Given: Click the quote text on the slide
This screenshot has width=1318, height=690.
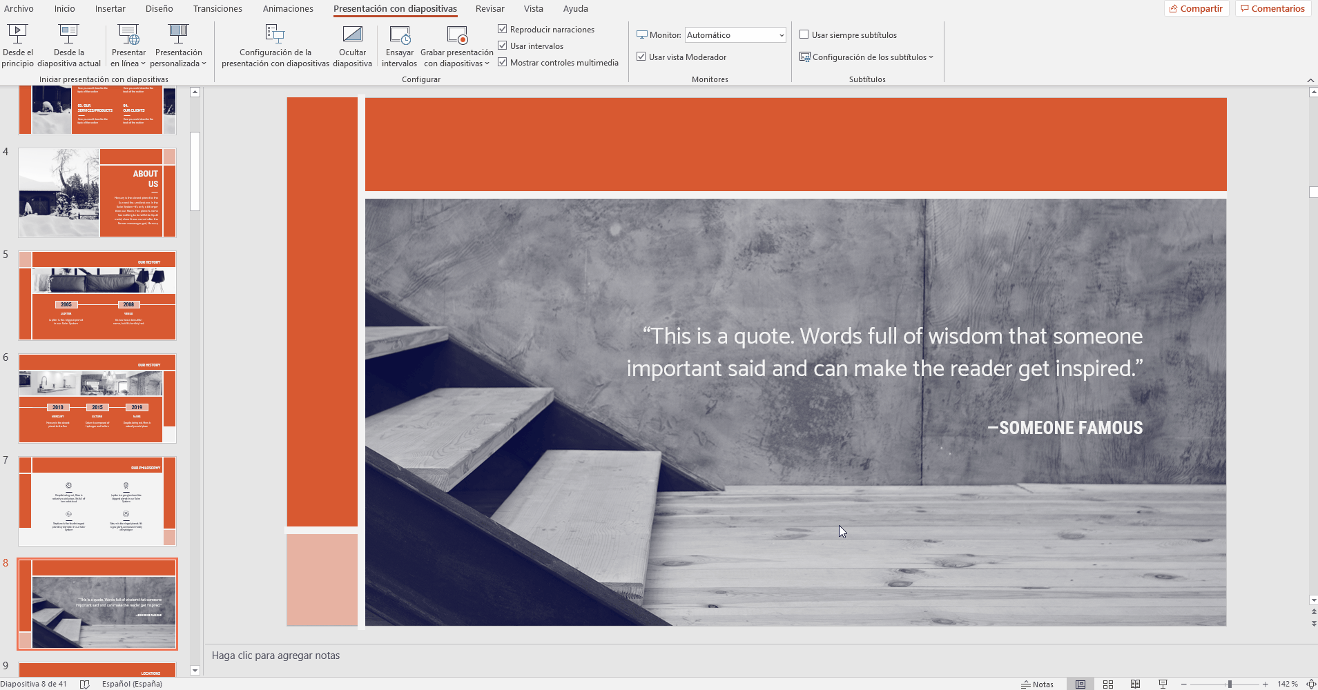Looking at the screenshot, I should click(885, 352).
